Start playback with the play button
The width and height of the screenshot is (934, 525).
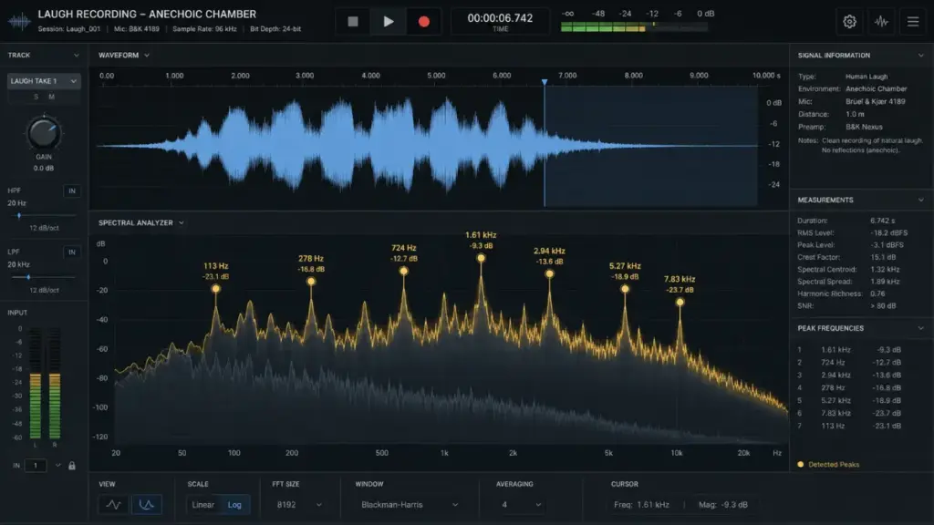click(x=389, y=22)
